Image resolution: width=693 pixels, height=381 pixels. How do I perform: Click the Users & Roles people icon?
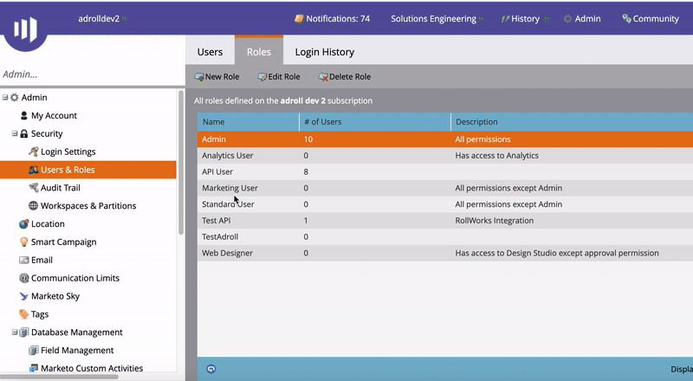pos(34,170)
